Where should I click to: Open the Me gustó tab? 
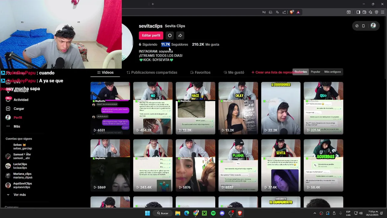coord(234,72)
